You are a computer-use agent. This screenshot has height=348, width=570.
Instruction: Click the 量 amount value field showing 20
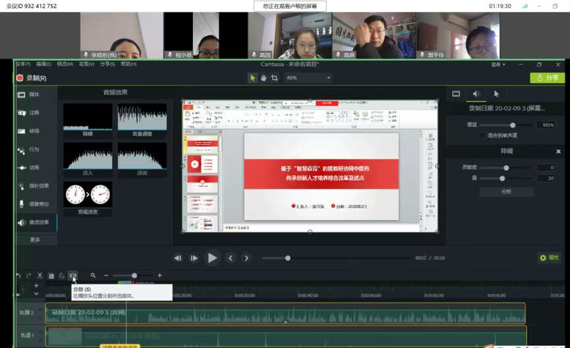point(546,178)
